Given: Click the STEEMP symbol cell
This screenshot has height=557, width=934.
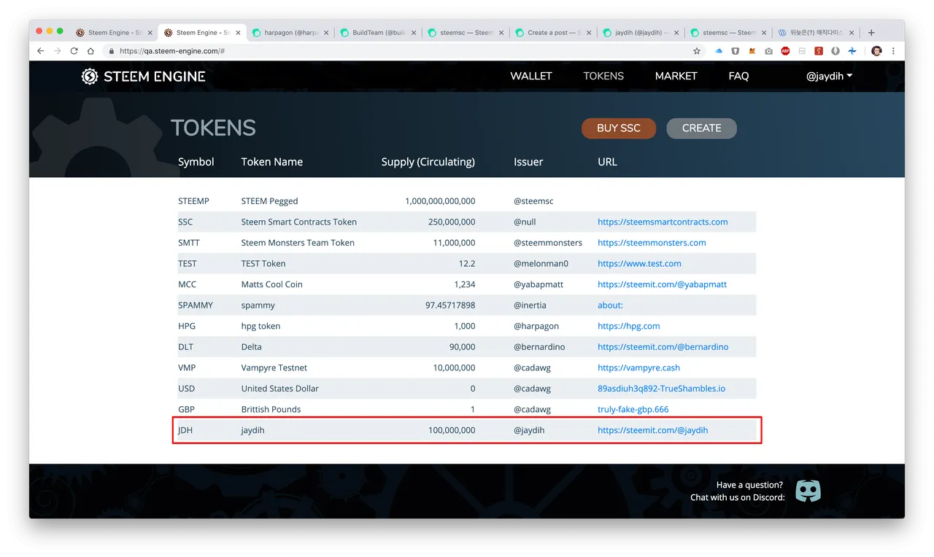Looking at the screenshot, I should coord(193,201).
